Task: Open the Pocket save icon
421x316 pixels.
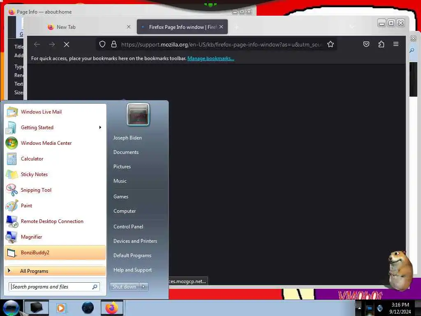Action: 366,44
